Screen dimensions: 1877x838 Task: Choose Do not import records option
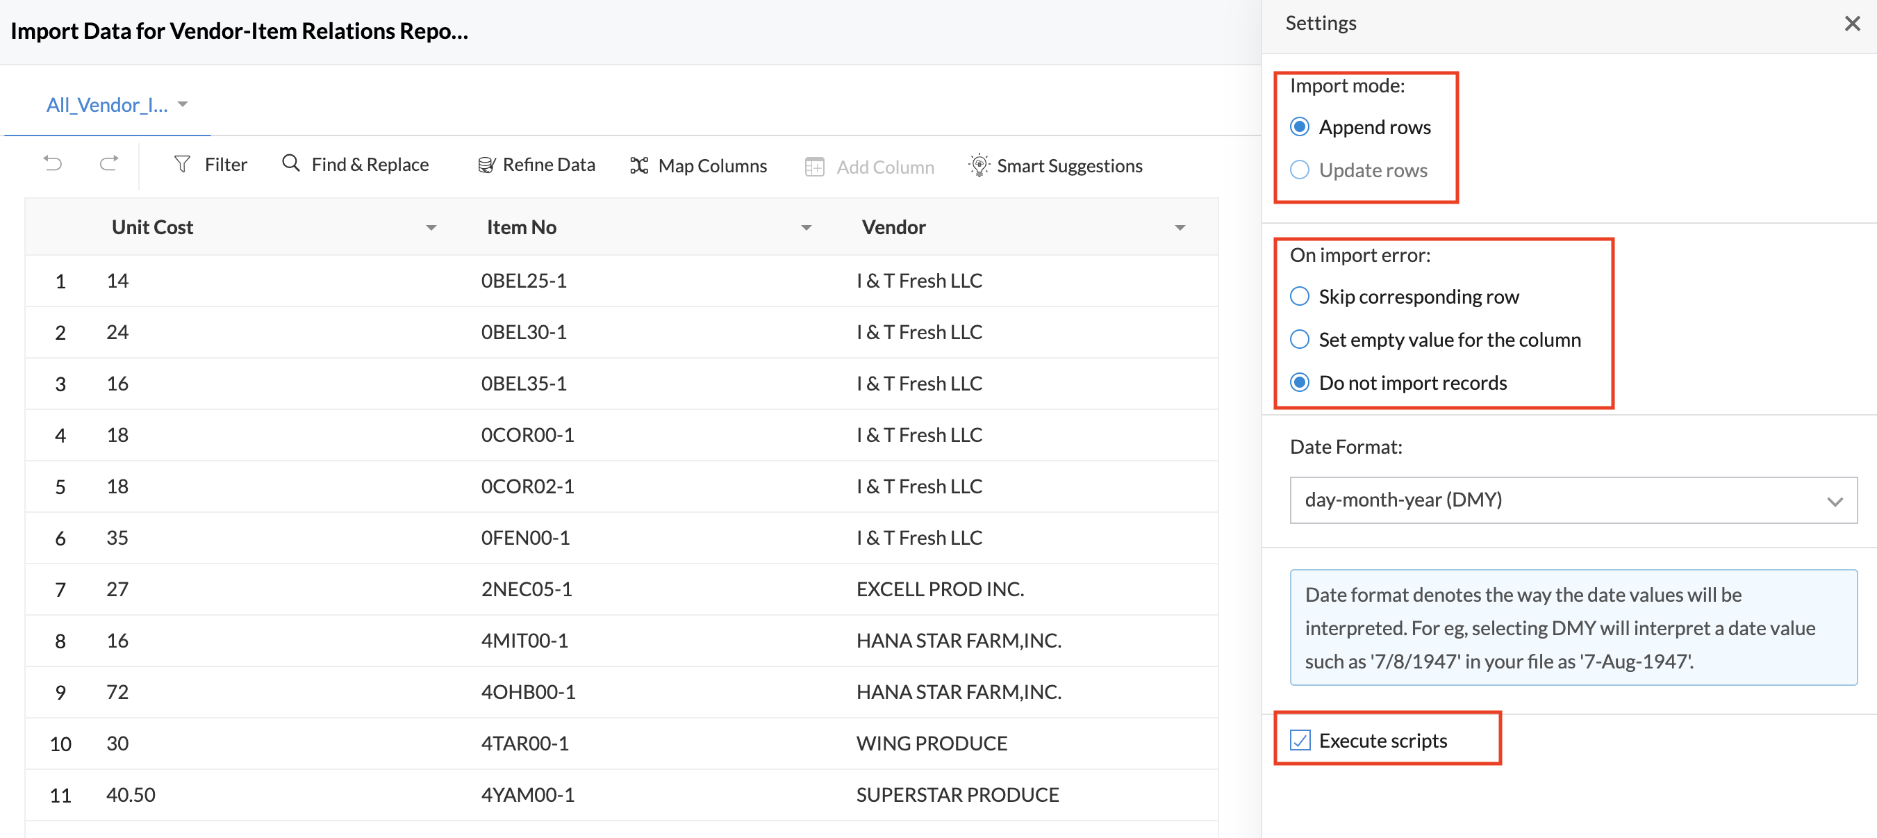1299,383
